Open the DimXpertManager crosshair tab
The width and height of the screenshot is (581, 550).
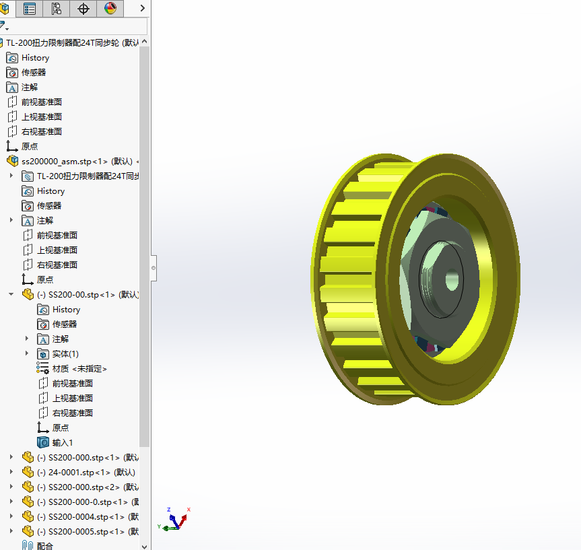click(x=83, y=9)
